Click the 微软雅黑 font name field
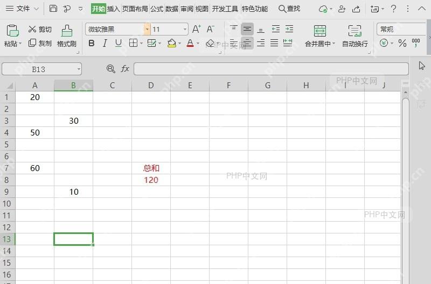 114,29
